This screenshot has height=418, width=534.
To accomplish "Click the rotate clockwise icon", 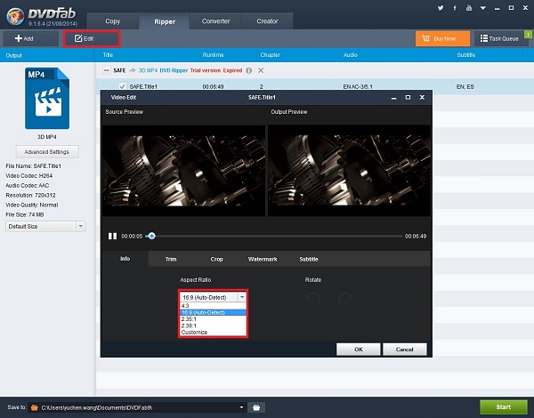I will [345, 299].
